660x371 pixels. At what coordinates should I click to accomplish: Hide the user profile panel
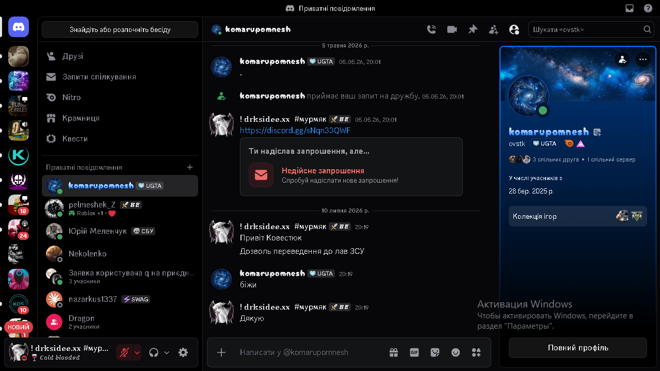(514, 29)
